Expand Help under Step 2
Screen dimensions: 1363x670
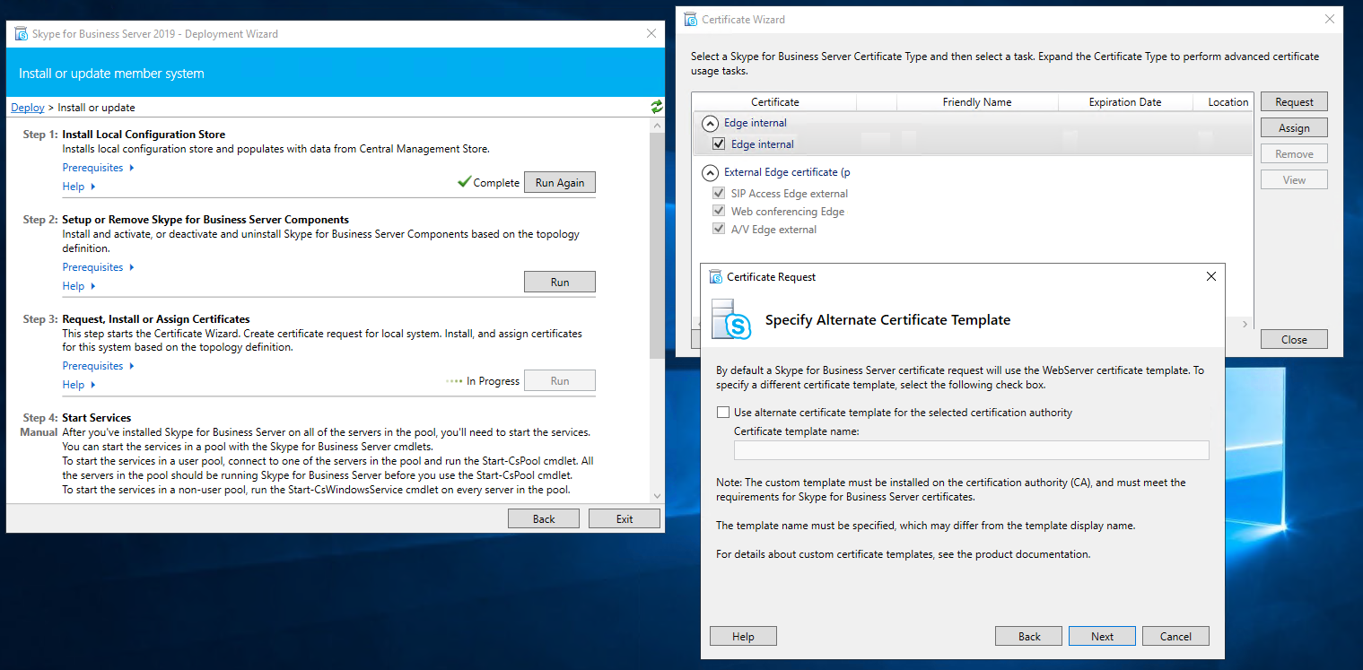point(79,286)
